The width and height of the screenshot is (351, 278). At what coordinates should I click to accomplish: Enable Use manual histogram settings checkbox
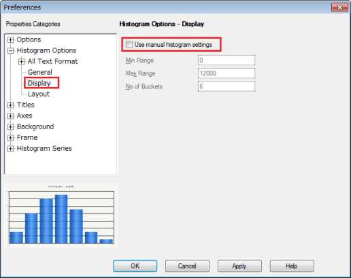129,44
